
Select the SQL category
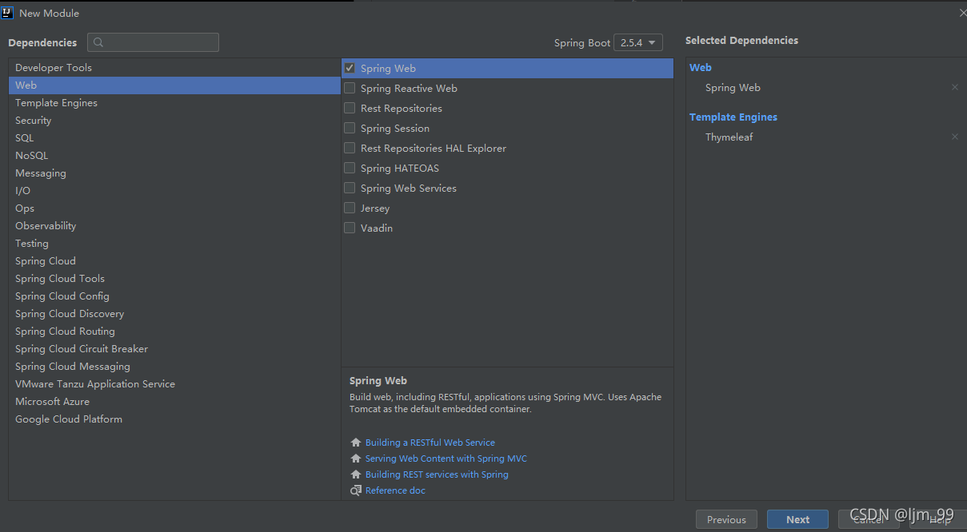click(174, 138)
